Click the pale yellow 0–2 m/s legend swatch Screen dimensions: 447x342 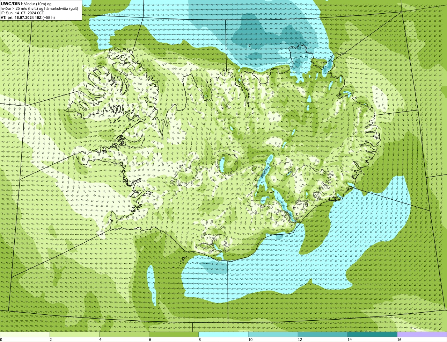(25, 334)
